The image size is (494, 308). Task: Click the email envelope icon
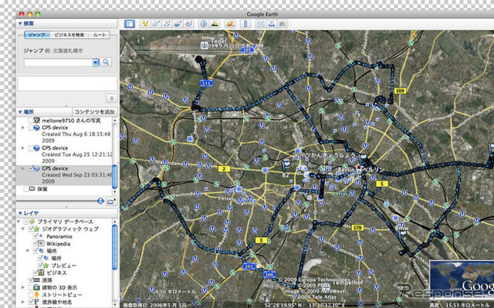[261, 24]
